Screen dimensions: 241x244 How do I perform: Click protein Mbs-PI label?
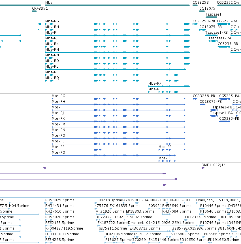click(x=57, y=107)
